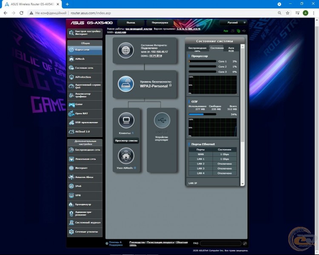Open the DDNS go-to link
The height and width of the screenshot is (255, 319).
coord(156,56)
